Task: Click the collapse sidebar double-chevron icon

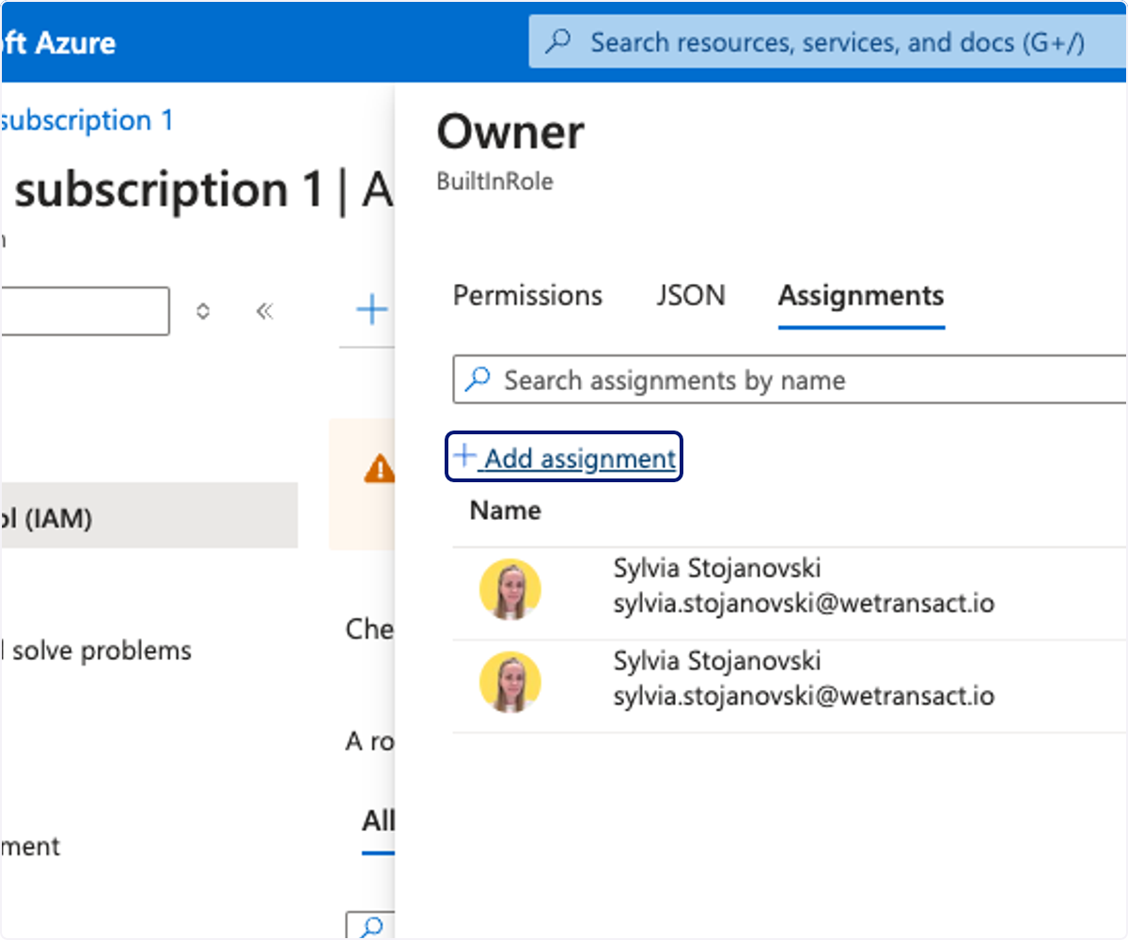Action: click(x=264, y=311)
